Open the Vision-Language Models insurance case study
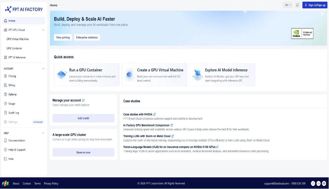The image size is (329, 189). pos(169,147)
